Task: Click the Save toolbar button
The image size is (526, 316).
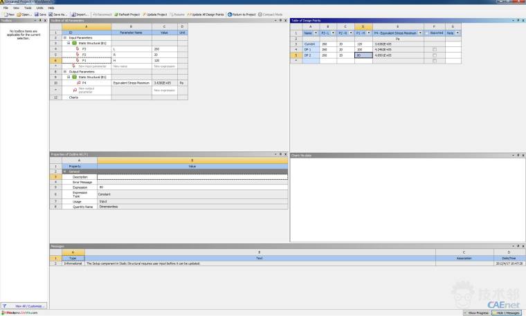Action: [40, 14]
